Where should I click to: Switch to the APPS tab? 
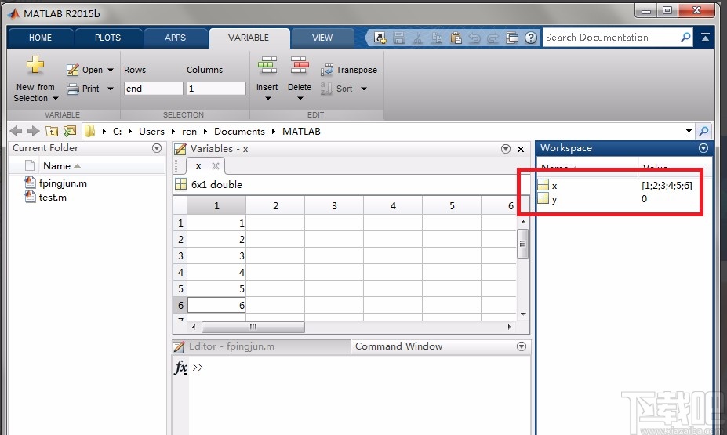(175, 38)
